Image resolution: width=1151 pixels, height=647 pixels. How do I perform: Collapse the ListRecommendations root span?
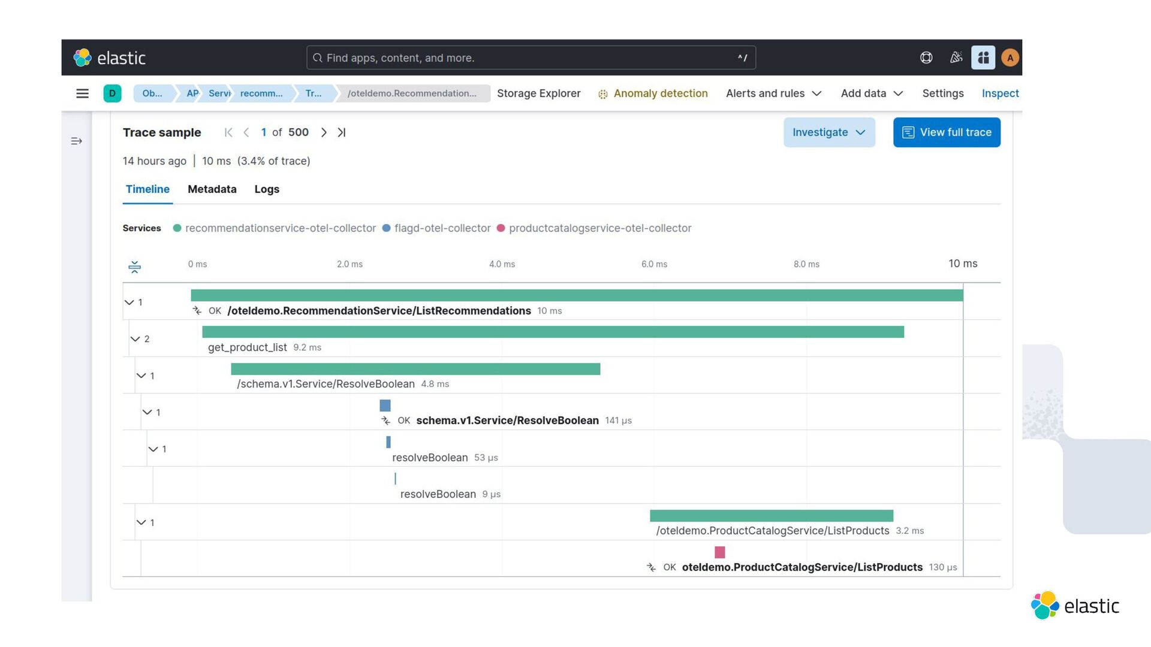coord(129,303)
